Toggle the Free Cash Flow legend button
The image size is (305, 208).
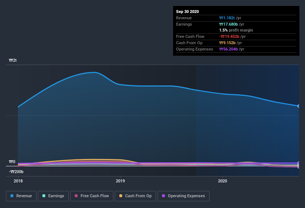click(x=92, y=196)
